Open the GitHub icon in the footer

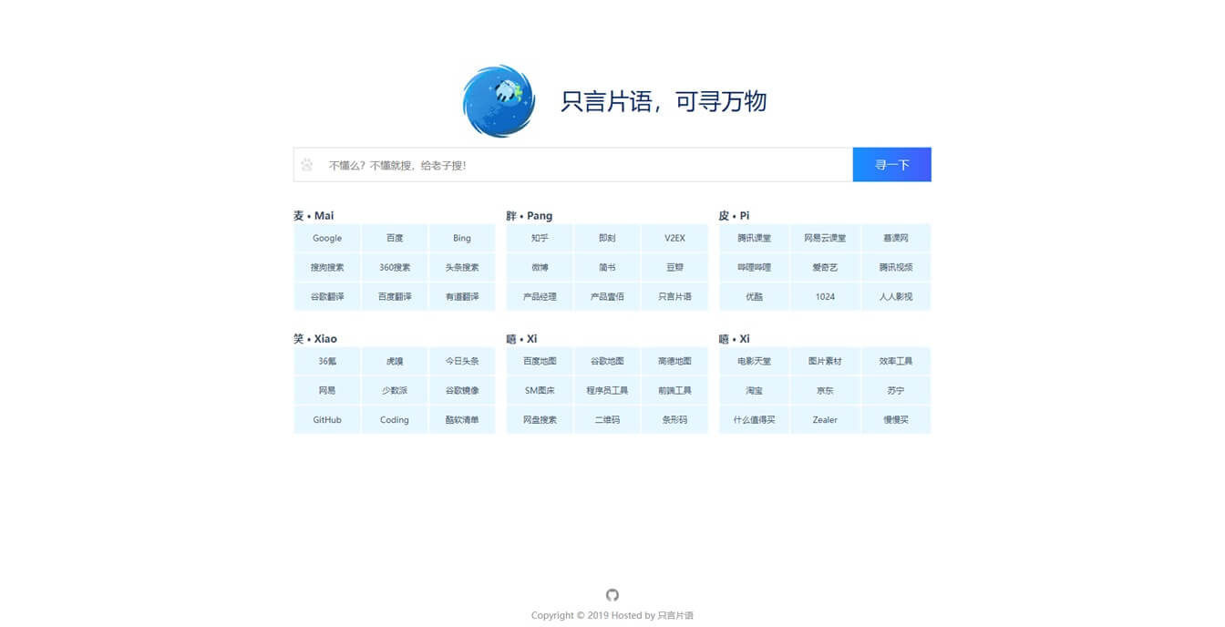(x=612, y=595)
